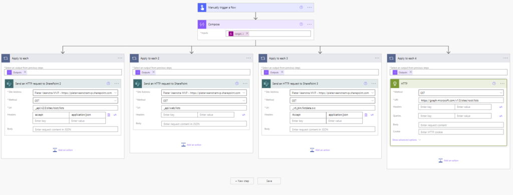The height and width of the screenshot is (195, 513).
Task: Expand Show advanced options in HTTP action
Action: [407, 140]
